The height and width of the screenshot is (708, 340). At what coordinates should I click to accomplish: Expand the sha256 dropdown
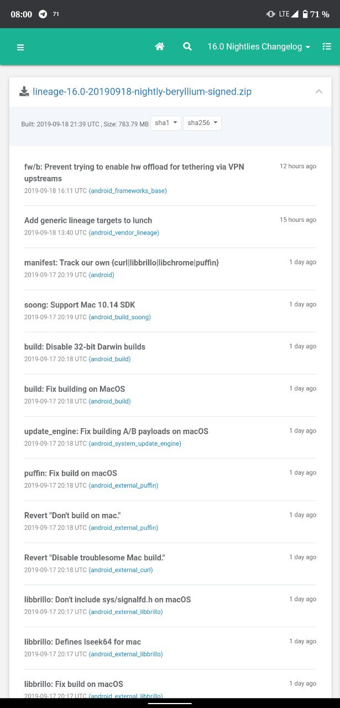pyautogui.click(x=202, y=123)
